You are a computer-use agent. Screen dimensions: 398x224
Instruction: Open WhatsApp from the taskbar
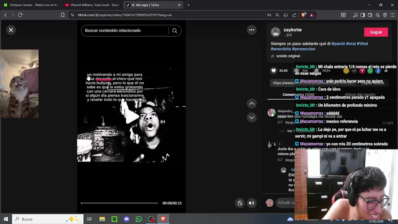(x=139, y=219)
